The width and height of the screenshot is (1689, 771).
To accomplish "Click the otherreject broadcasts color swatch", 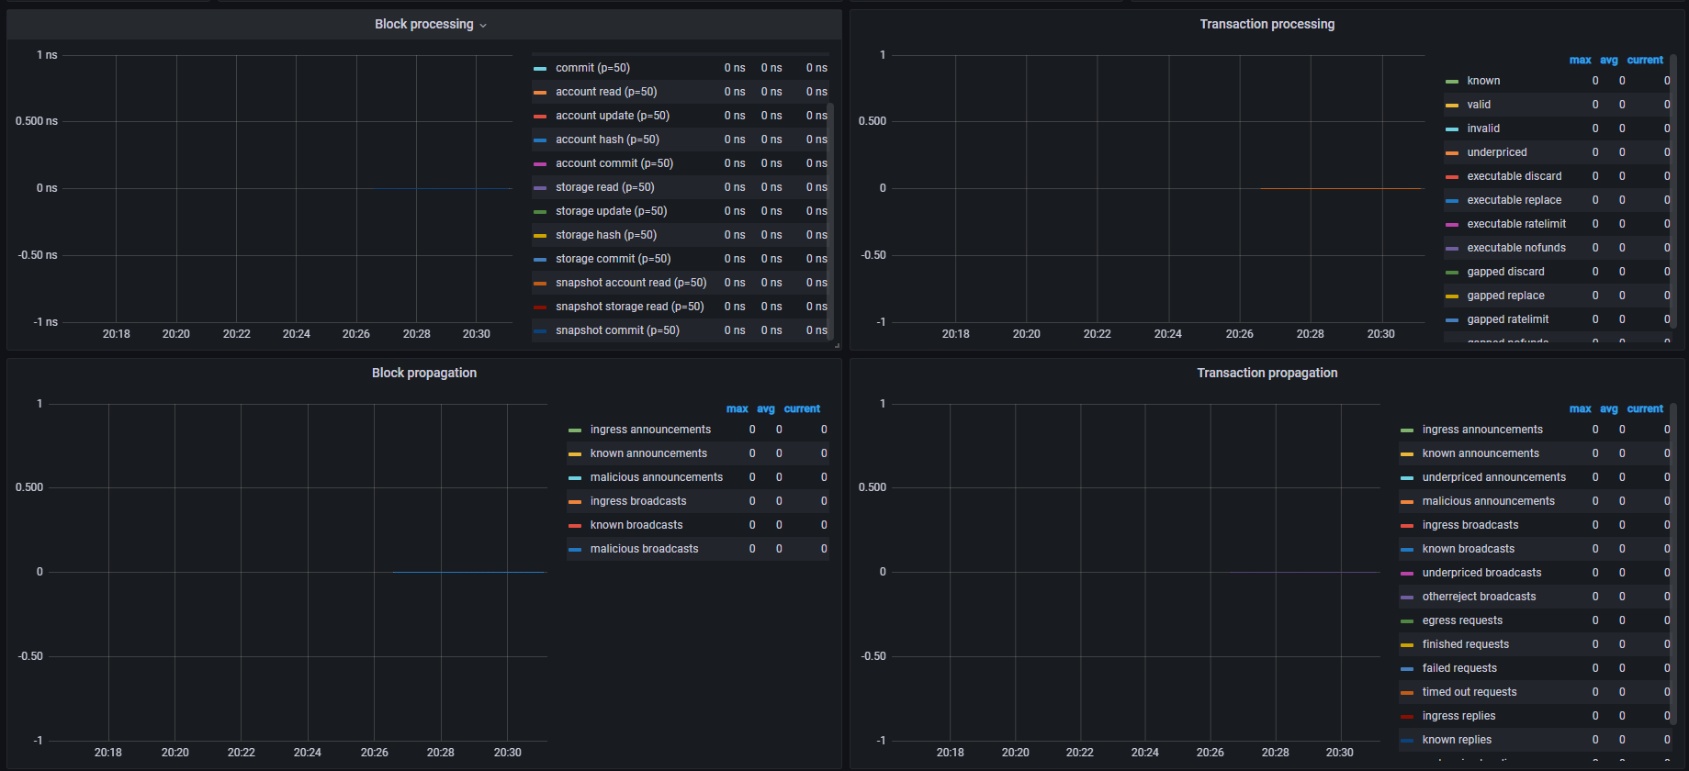I will pos(1407,598).
